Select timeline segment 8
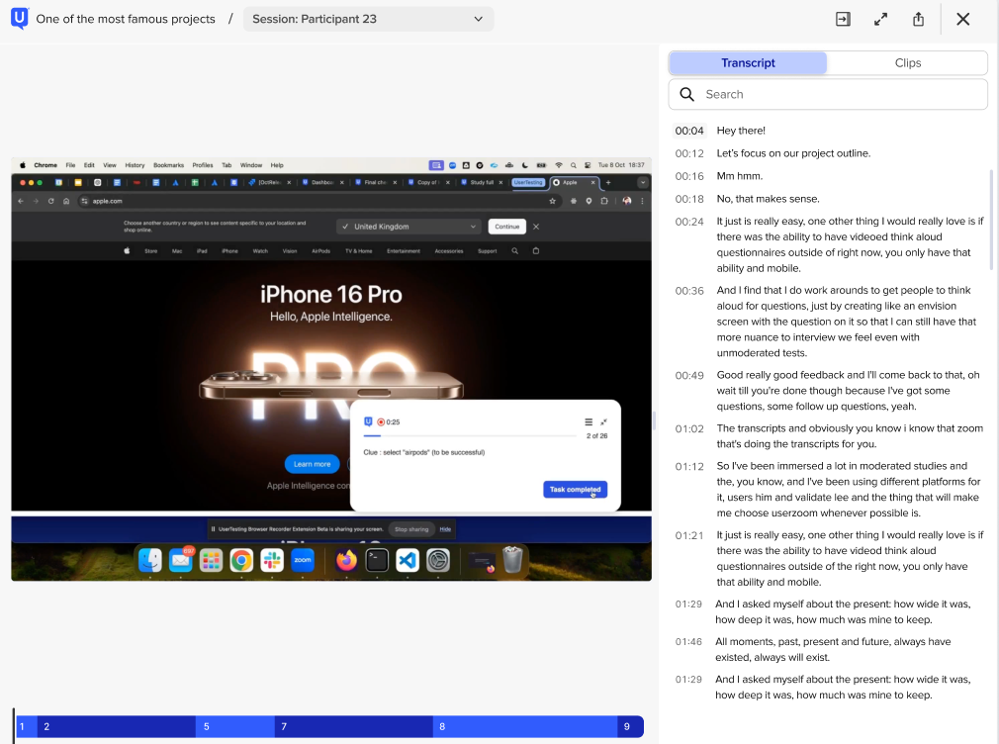Image resolution: width=999 pixels, height=744 pixels. tap(525, 726)
